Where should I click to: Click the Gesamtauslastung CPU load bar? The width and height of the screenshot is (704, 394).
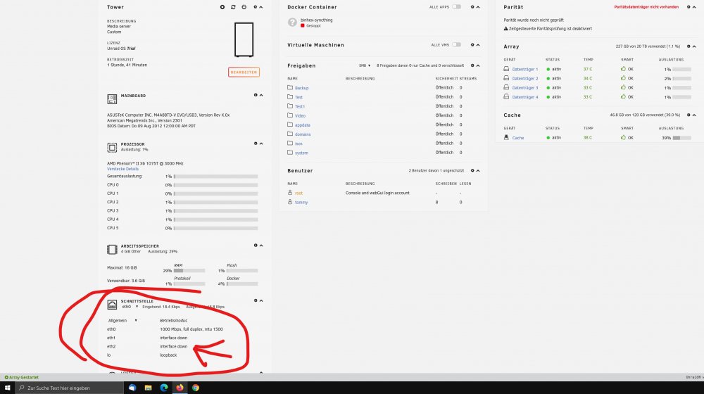pos(216,177)
